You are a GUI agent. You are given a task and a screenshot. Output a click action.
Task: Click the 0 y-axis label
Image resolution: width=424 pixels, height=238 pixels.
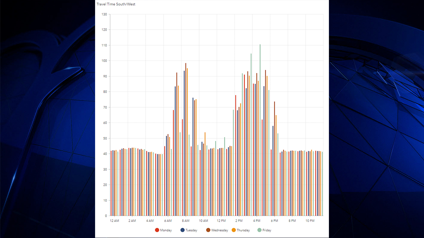coord(106,216)
